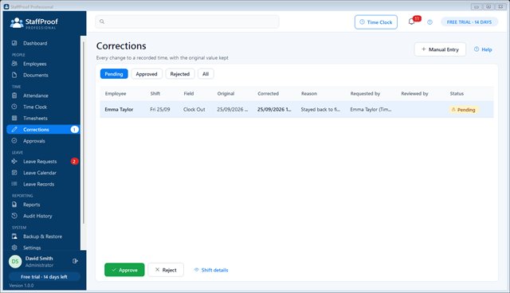Click the StaffProof logo icon

tap(17, 23)
